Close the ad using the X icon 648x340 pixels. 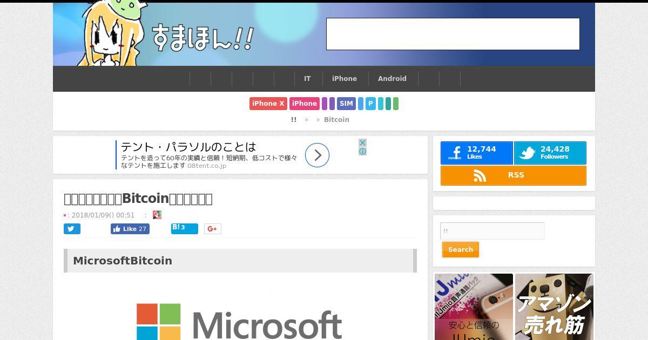(x=363, y=142)
